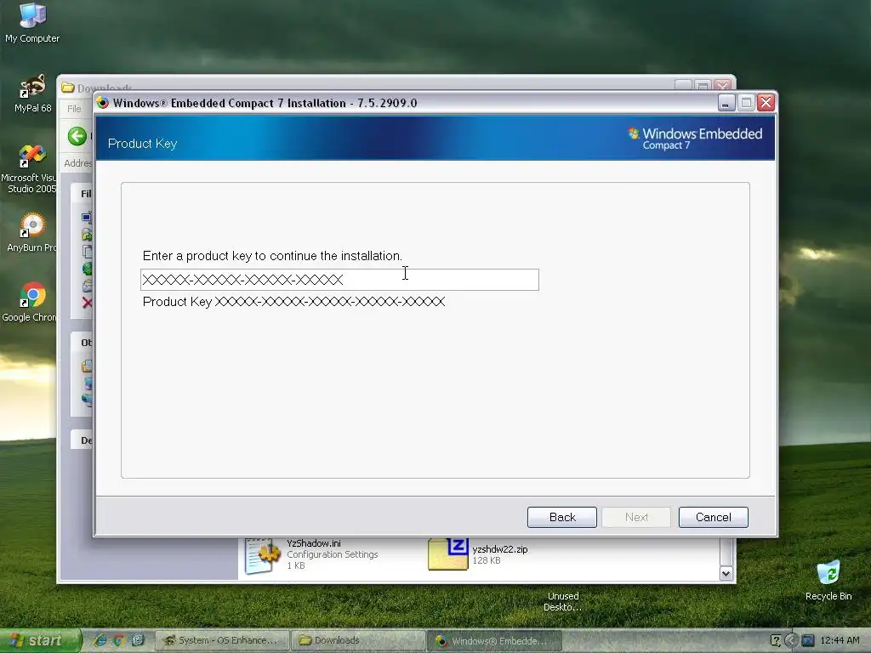Switch to Windows Embedded taskbar button

pos(494,641)
